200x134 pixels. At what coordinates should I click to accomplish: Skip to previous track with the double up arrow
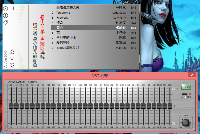[x=12, y=52]
